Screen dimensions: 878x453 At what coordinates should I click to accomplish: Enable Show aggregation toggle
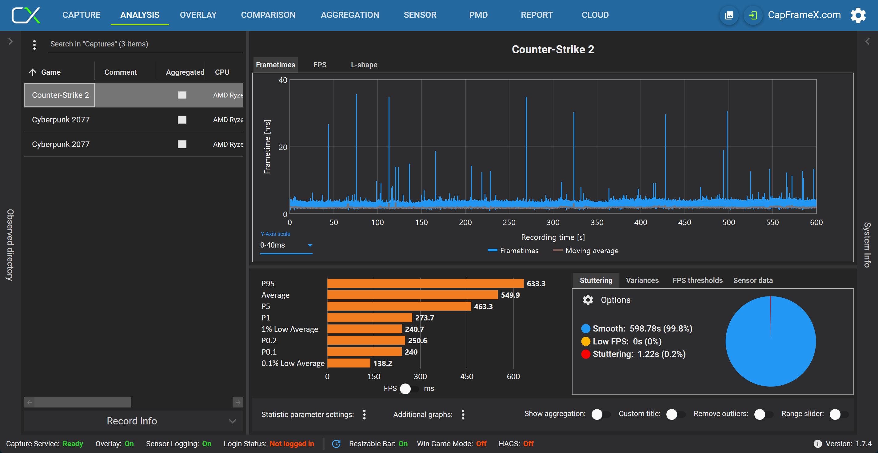(601, 414)
